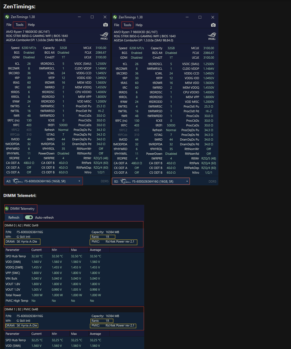Click the Parameter column header under DIMM 1

coord(13,334)
